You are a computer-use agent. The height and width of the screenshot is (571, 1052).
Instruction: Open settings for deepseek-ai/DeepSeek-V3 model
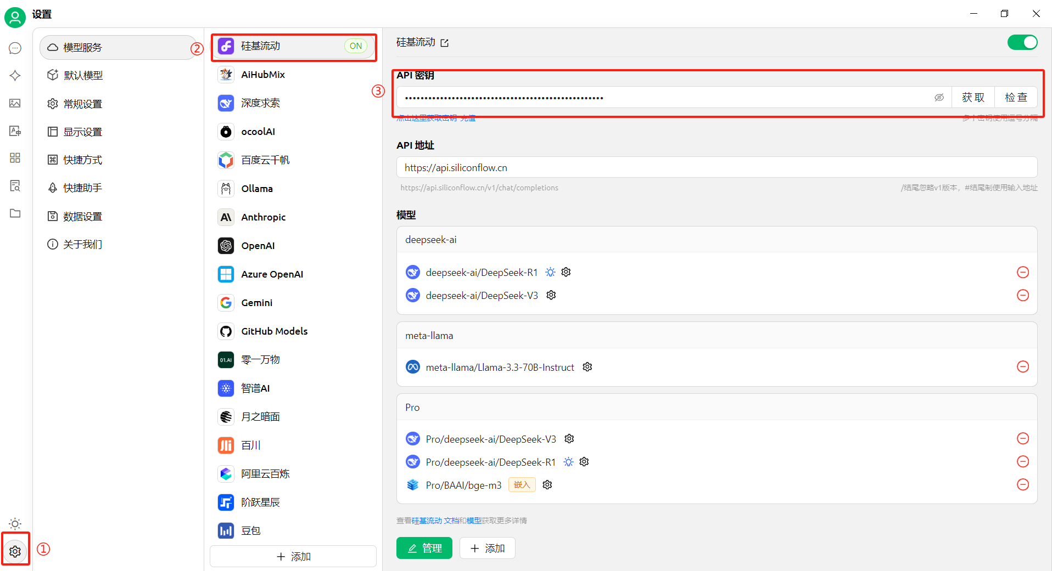pyautogui.click(x=551, y=295)
